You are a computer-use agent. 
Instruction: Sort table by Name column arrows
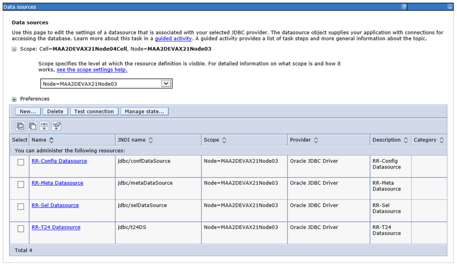[51, 140]
